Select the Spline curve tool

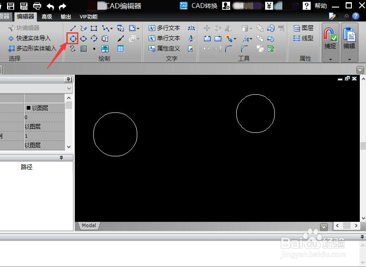(73, 49)
